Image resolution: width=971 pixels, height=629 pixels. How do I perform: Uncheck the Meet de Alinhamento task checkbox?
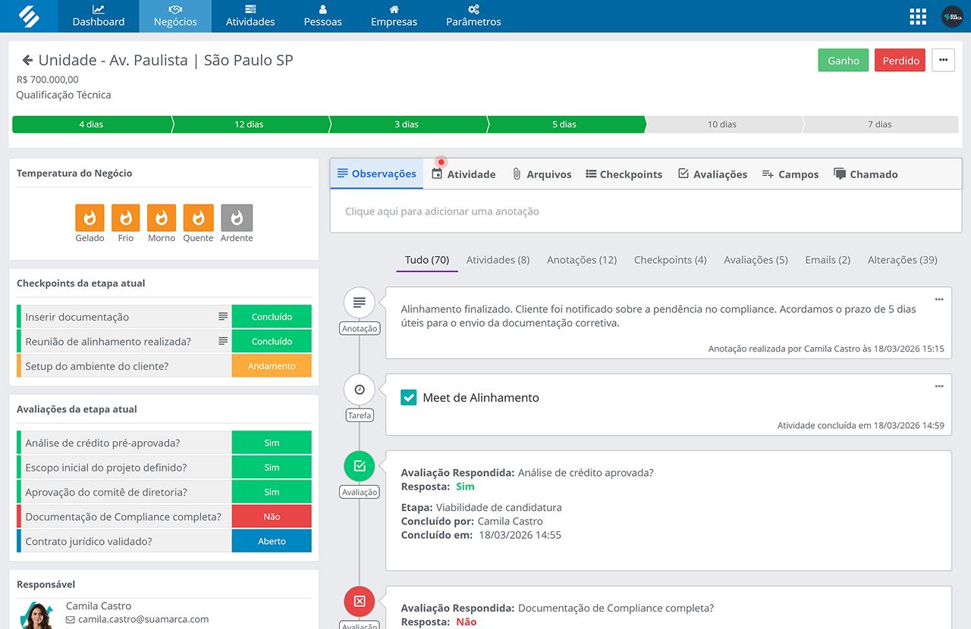point(409,396)
